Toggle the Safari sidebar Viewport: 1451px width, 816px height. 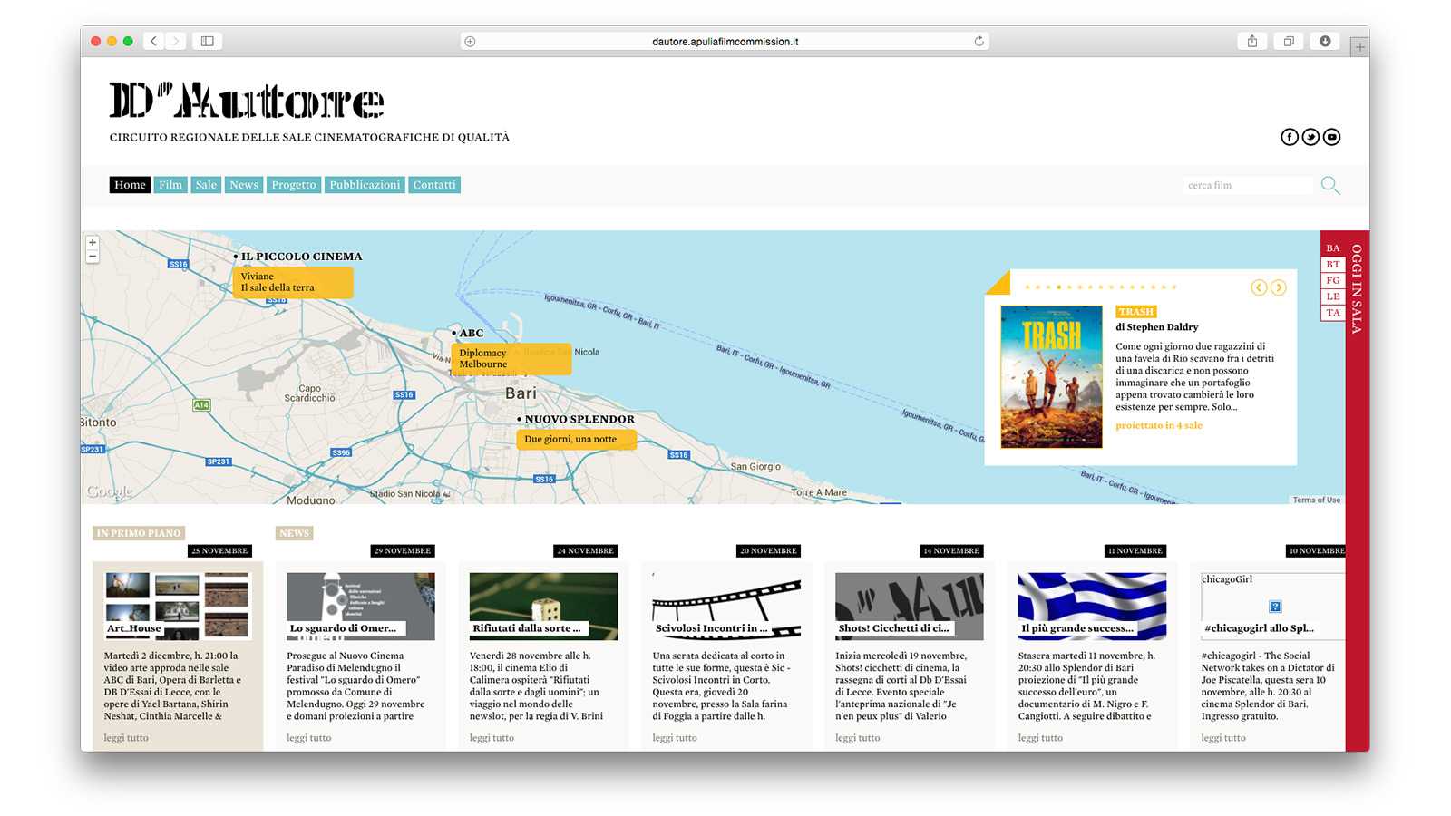[208, 41]
